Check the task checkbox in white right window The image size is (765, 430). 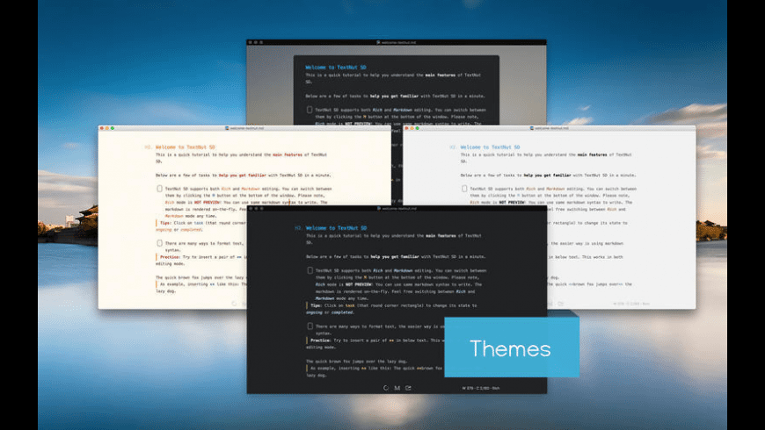click(x=464, y=189)
